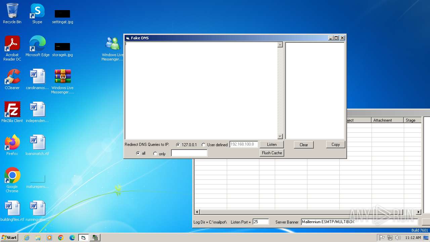Launch Google Chrome desktop shortcut

12,180
